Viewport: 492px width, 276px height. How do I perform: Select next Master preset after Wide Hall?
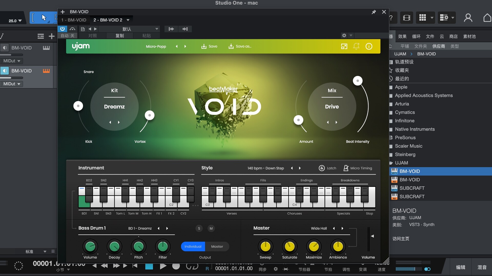(342, 228)
